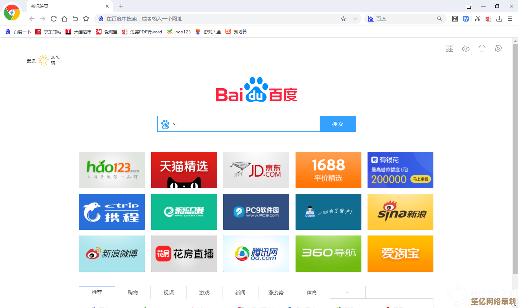Screen dimensions: 518x308
Task: Open the page grid layout icon
Action: point(450,48)
